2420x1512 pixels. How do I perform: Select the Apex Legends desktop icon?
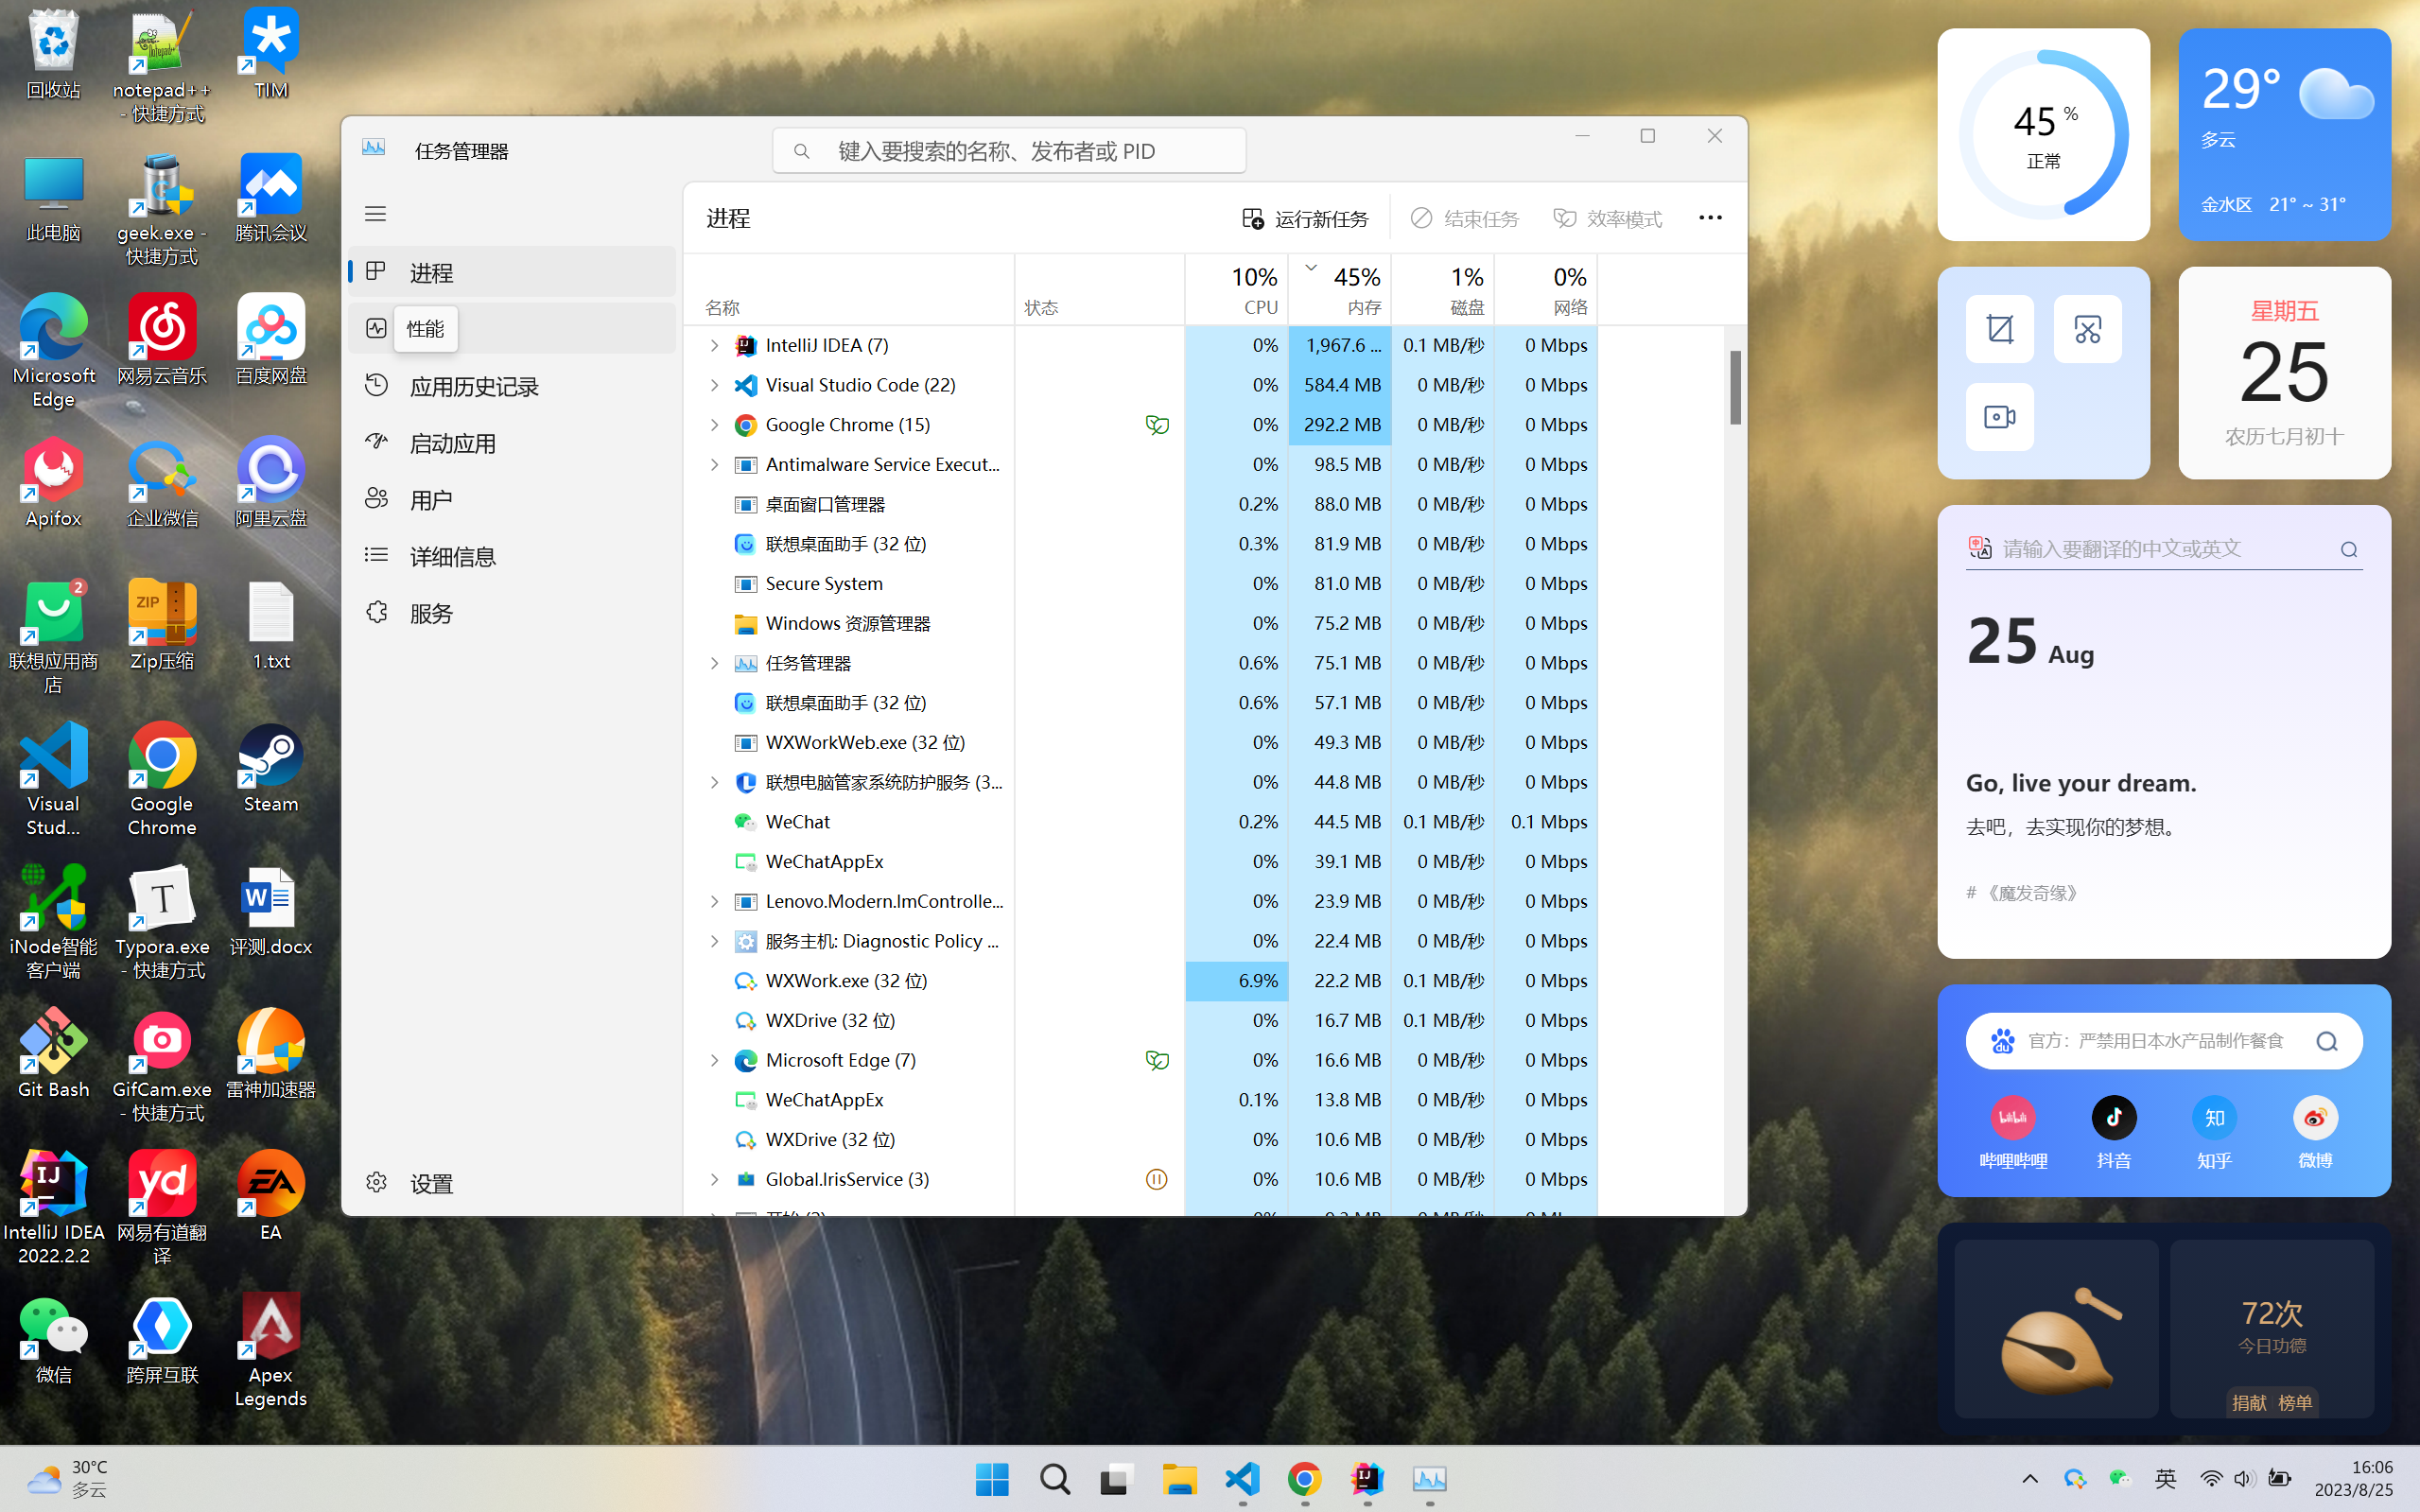click(271, 1351)
